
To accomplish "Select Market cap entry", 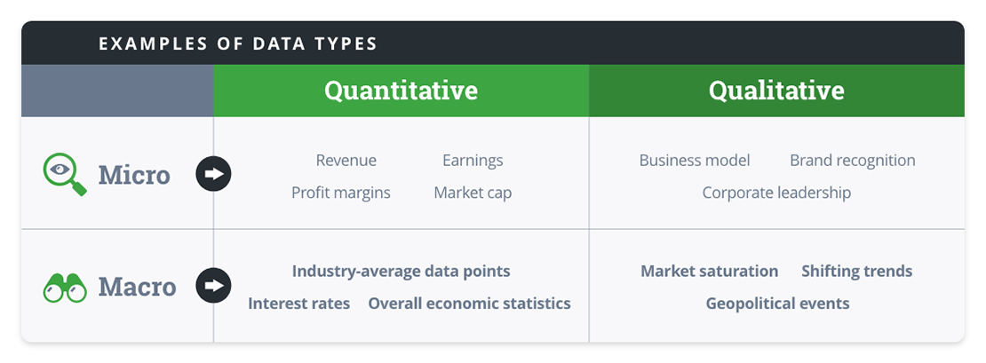I will pos(473,193).
